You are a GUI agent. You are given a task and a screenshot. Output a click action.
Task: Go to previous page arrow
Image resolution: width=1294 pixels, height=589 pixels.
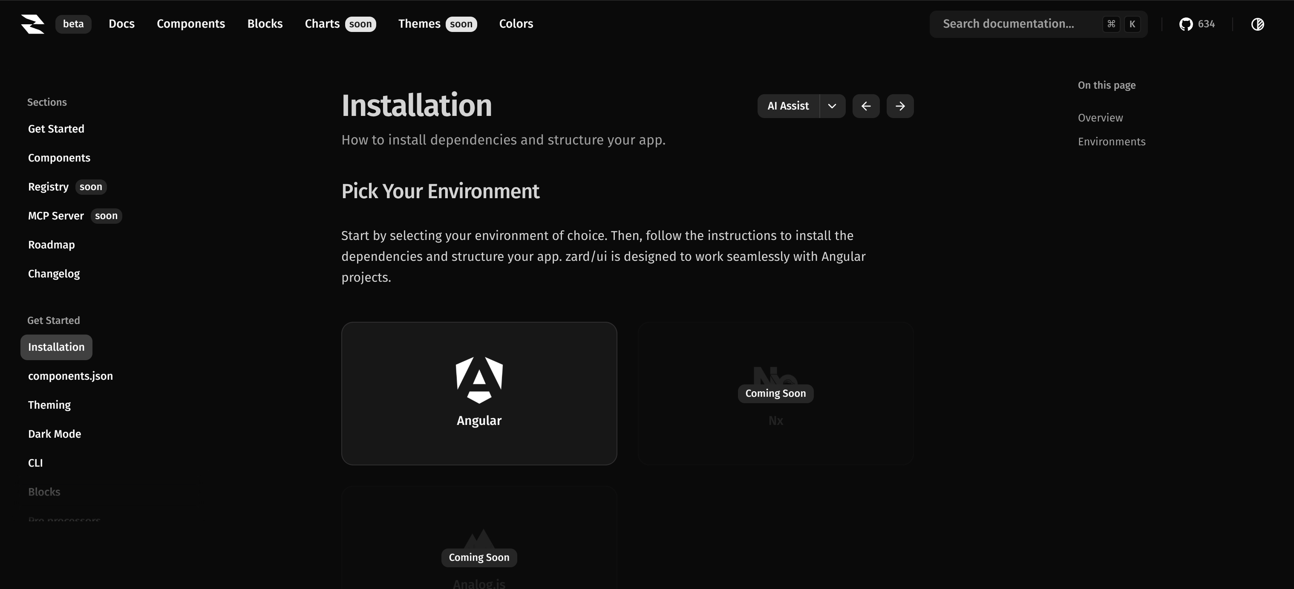[x=865, y=106]
